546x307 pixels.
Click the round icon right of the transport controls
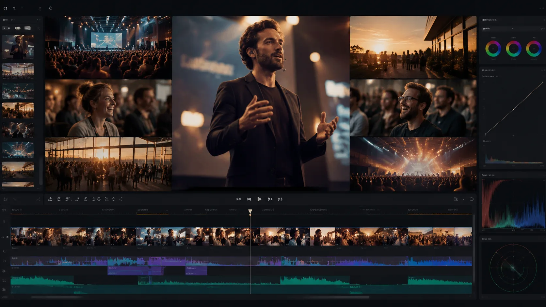[472, 199]
